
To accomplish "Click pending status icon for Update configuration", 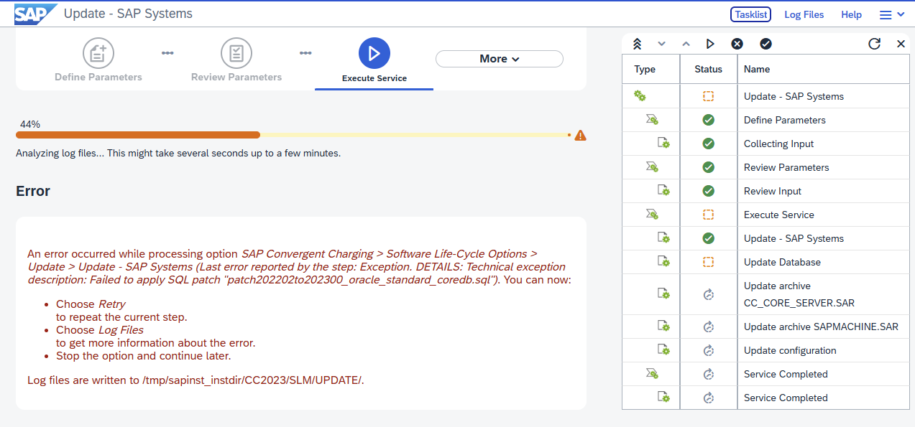I will (708, 351).
